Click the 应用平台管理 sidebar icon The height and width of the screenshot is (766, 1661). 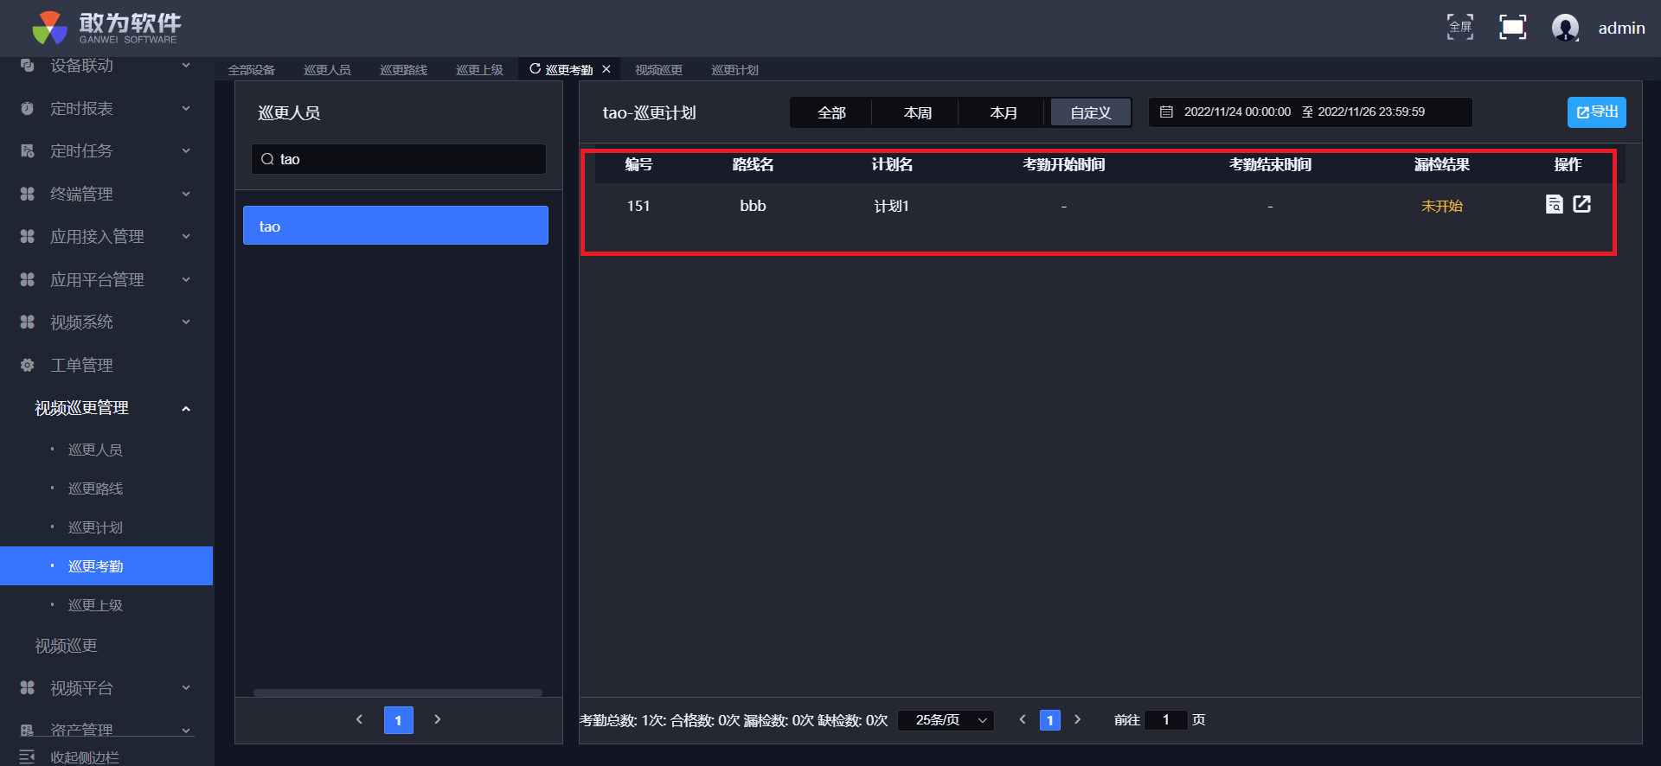(27, 279)
